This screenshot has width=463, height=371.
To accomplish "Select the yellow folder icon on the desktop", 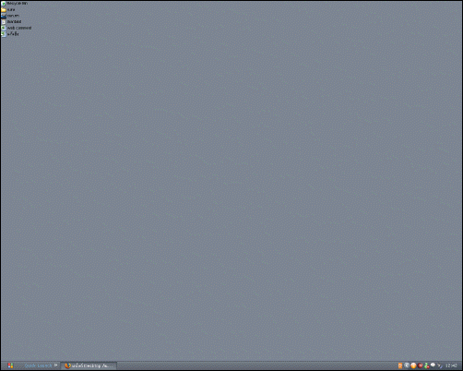I will tap(4, 10).
